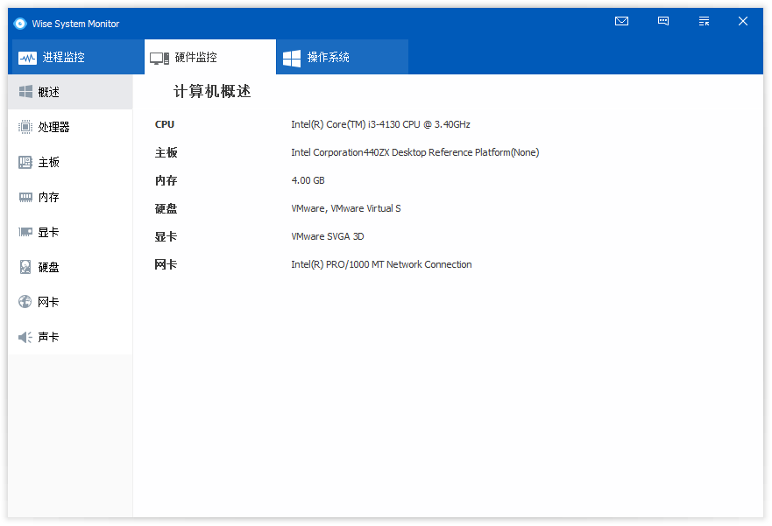Click the CPU label in overview
Image resolution: width=772 pixels, height=526 pixels.
165,124
